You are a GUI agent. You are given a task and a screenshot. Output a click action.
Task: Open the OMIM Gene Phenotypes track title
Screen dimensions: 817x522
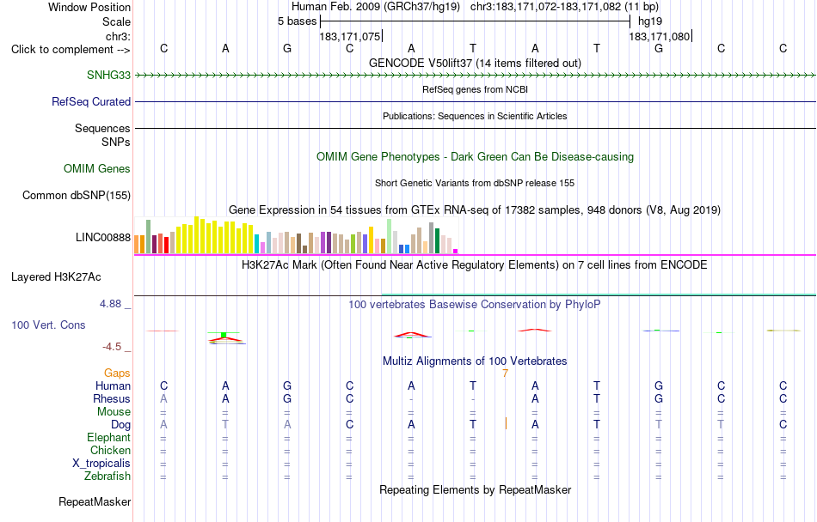click(475, 156)
